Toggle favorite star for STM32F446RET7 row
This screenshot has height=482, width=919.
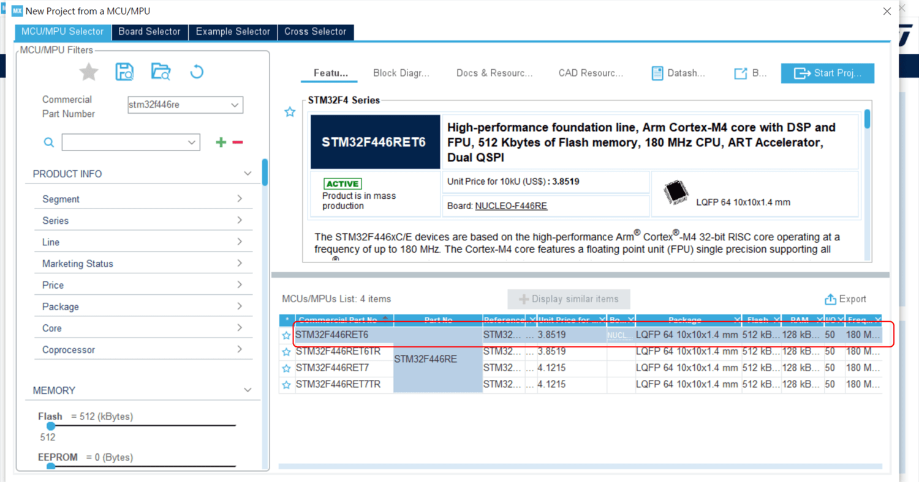coord(286,368)
